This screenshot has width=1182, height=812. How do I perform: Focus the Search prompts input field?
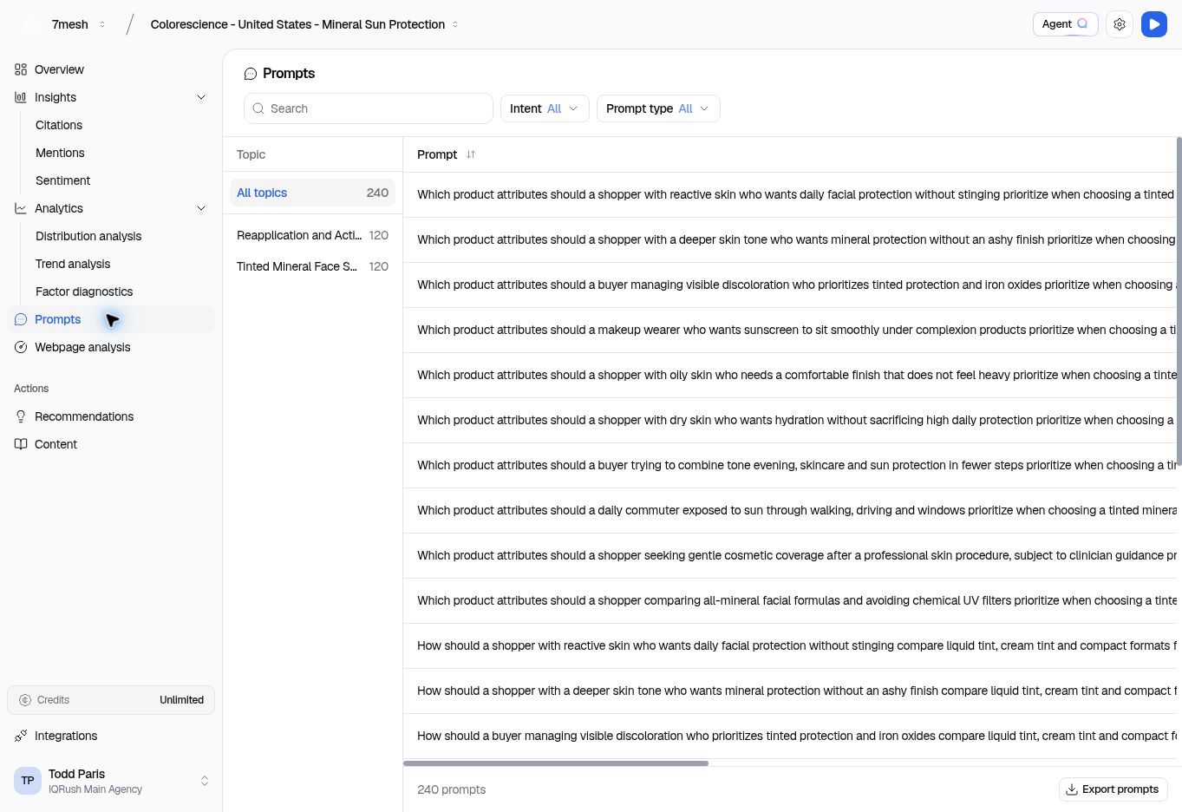point(369,108)
